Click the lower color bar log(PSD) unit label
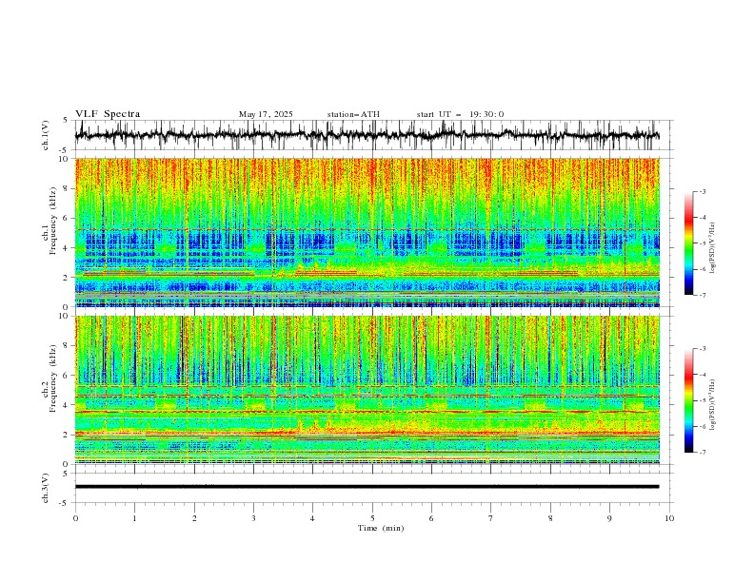 click(712, 405)
